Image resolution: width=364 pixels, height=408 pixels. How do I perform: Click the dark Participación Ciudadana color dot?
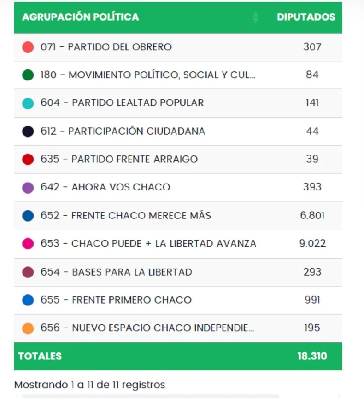coord(28,131)
